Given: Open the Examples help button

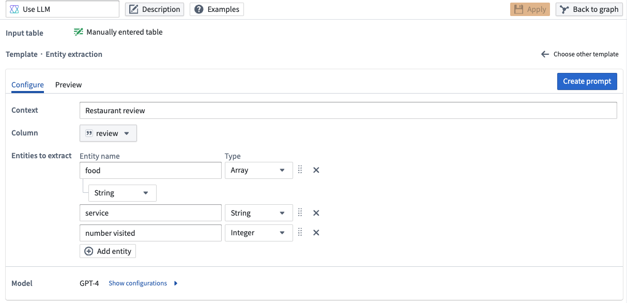Looking at the screenshot, I should (x=217, y=9).
